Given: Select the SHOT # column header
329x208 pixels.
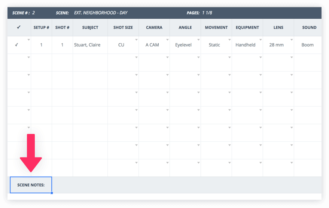Looking at the screenshot, I should point(62,27).
